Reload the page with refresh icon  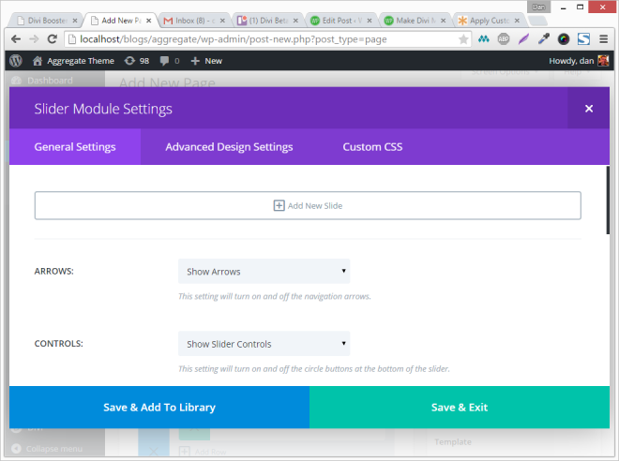coord(53,39)
